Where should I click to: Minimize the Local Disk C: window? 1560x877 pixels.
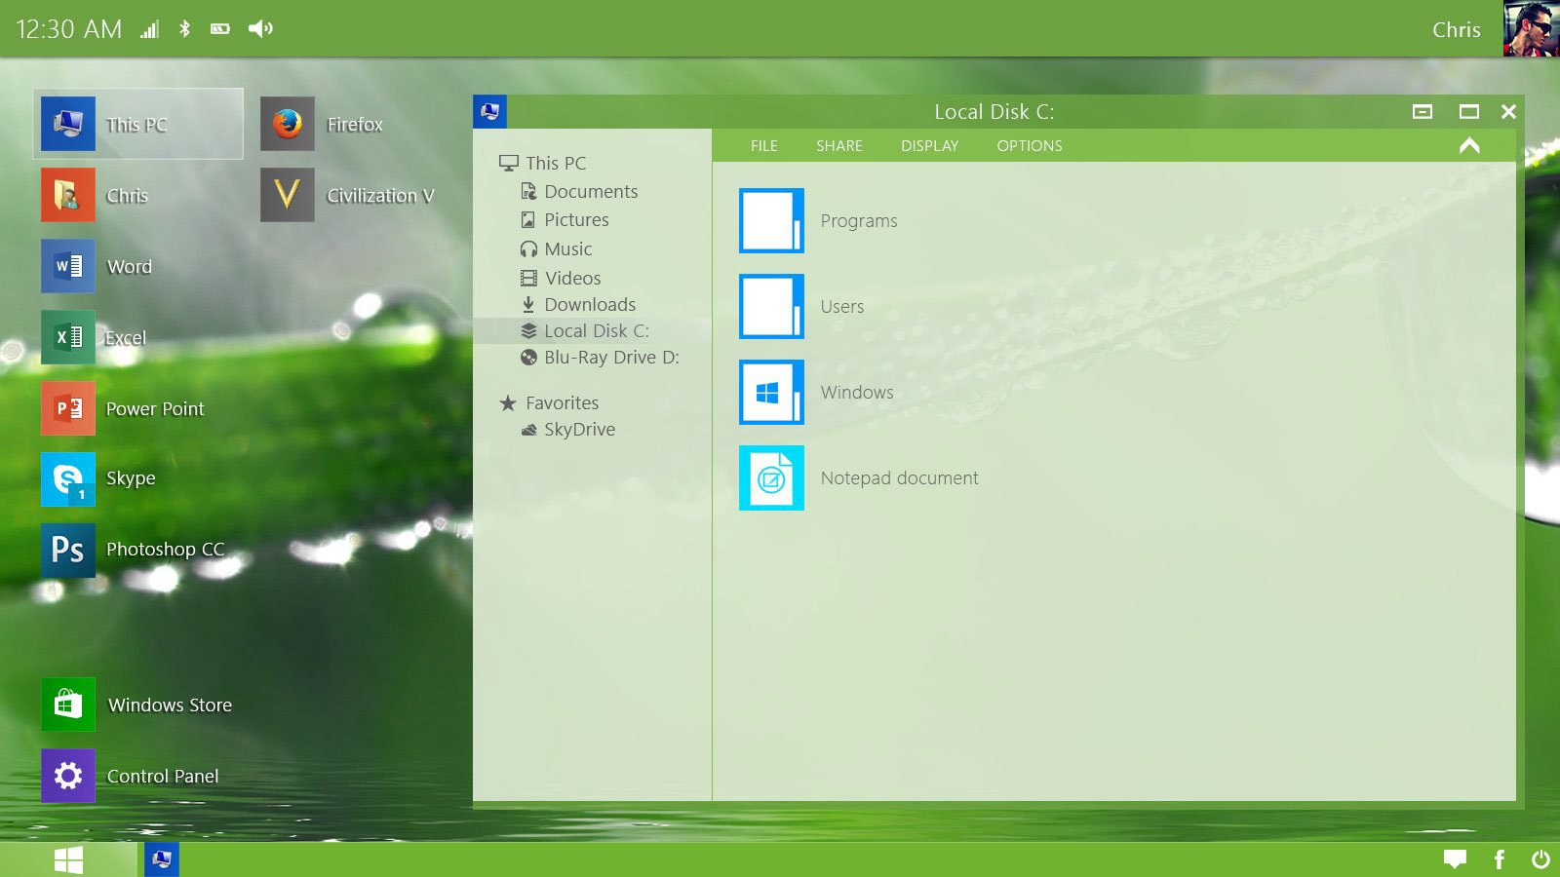[x=1423, y=111]
